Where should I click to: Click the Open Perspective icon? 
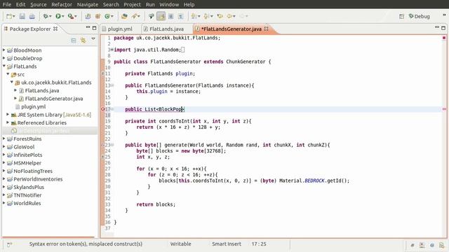point(401,17)
